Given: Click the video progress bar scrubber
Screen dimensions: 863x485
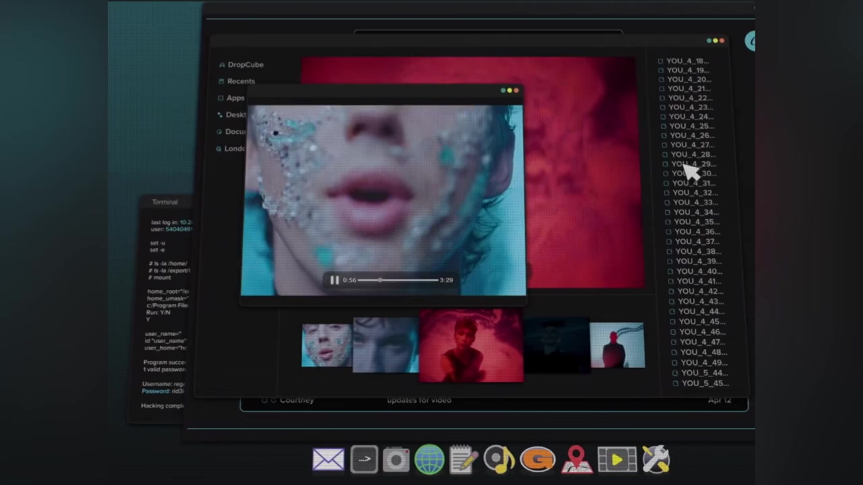Looking at the screenshot, I should (380, 280).
